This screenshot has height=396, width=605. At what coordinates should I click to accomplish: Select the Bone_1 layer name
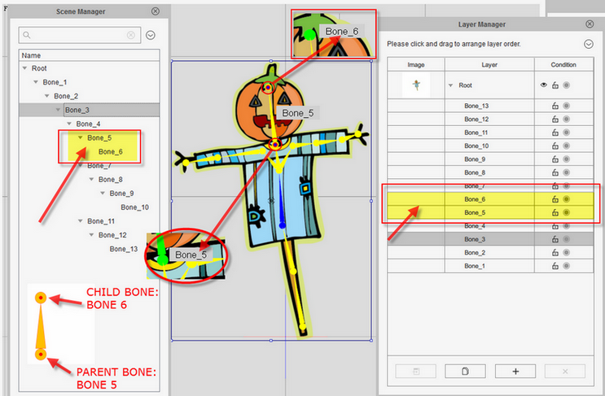(475, 266)
